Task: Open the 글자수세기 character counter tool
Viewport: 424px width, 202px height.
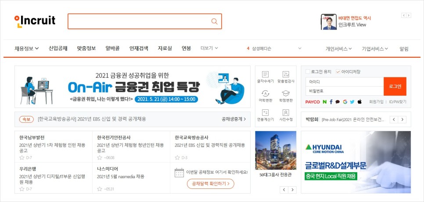Action: [x=266, y=77]
